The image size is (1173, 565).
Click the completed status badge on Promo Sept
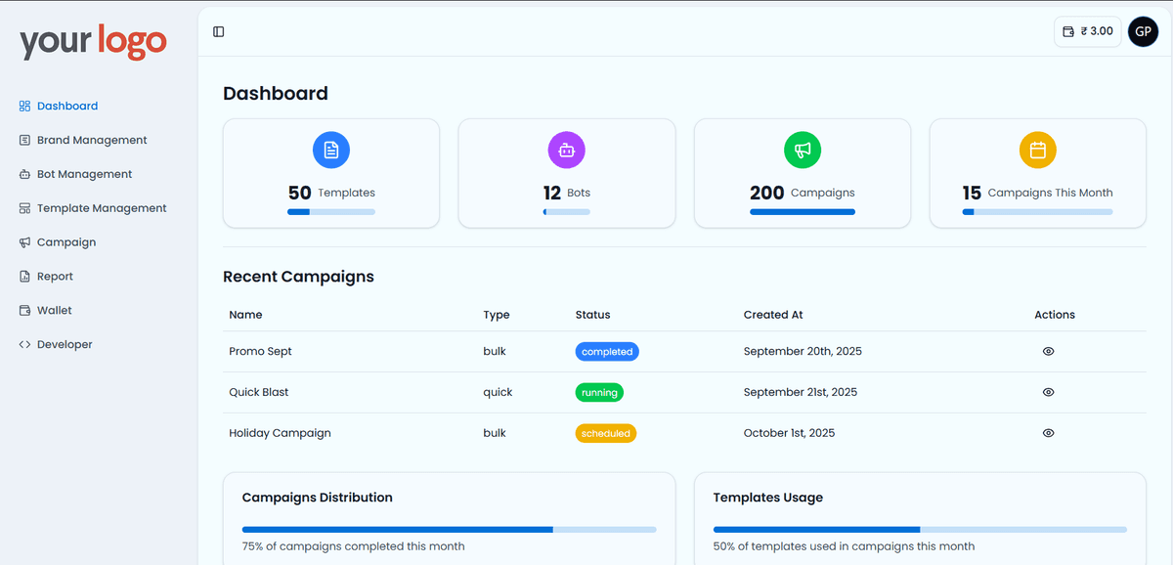coord(607,351)
